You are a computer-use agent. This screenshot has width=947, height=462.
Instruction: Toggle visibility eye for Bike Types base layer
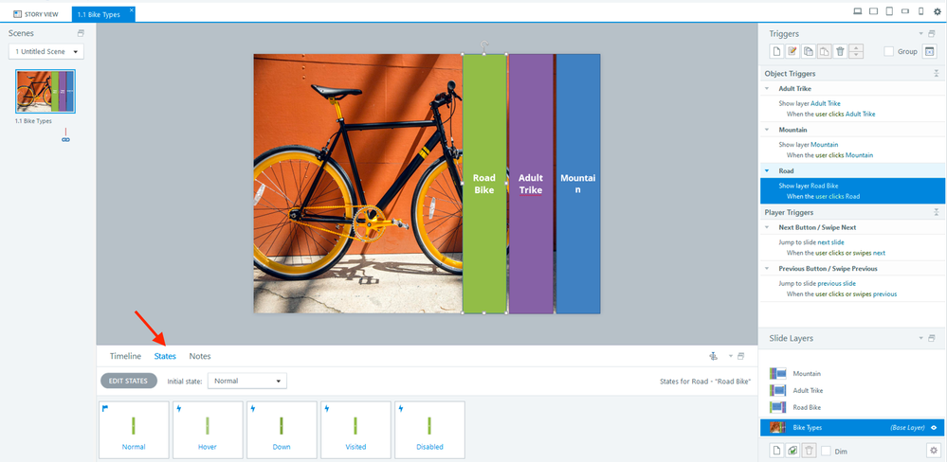934,428
